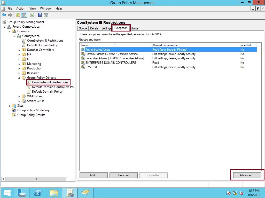Toggle show/hide console tree icon
The width and height of the screenshot is (265, 198).
coord(24,15)
